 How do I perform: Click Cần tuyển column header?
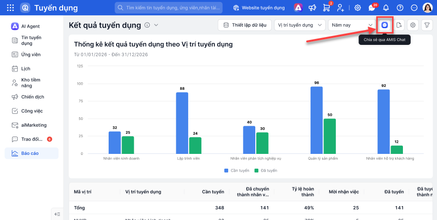(x=213, y=192)
